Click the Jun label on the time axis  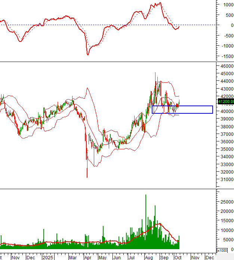coord(117,257)
